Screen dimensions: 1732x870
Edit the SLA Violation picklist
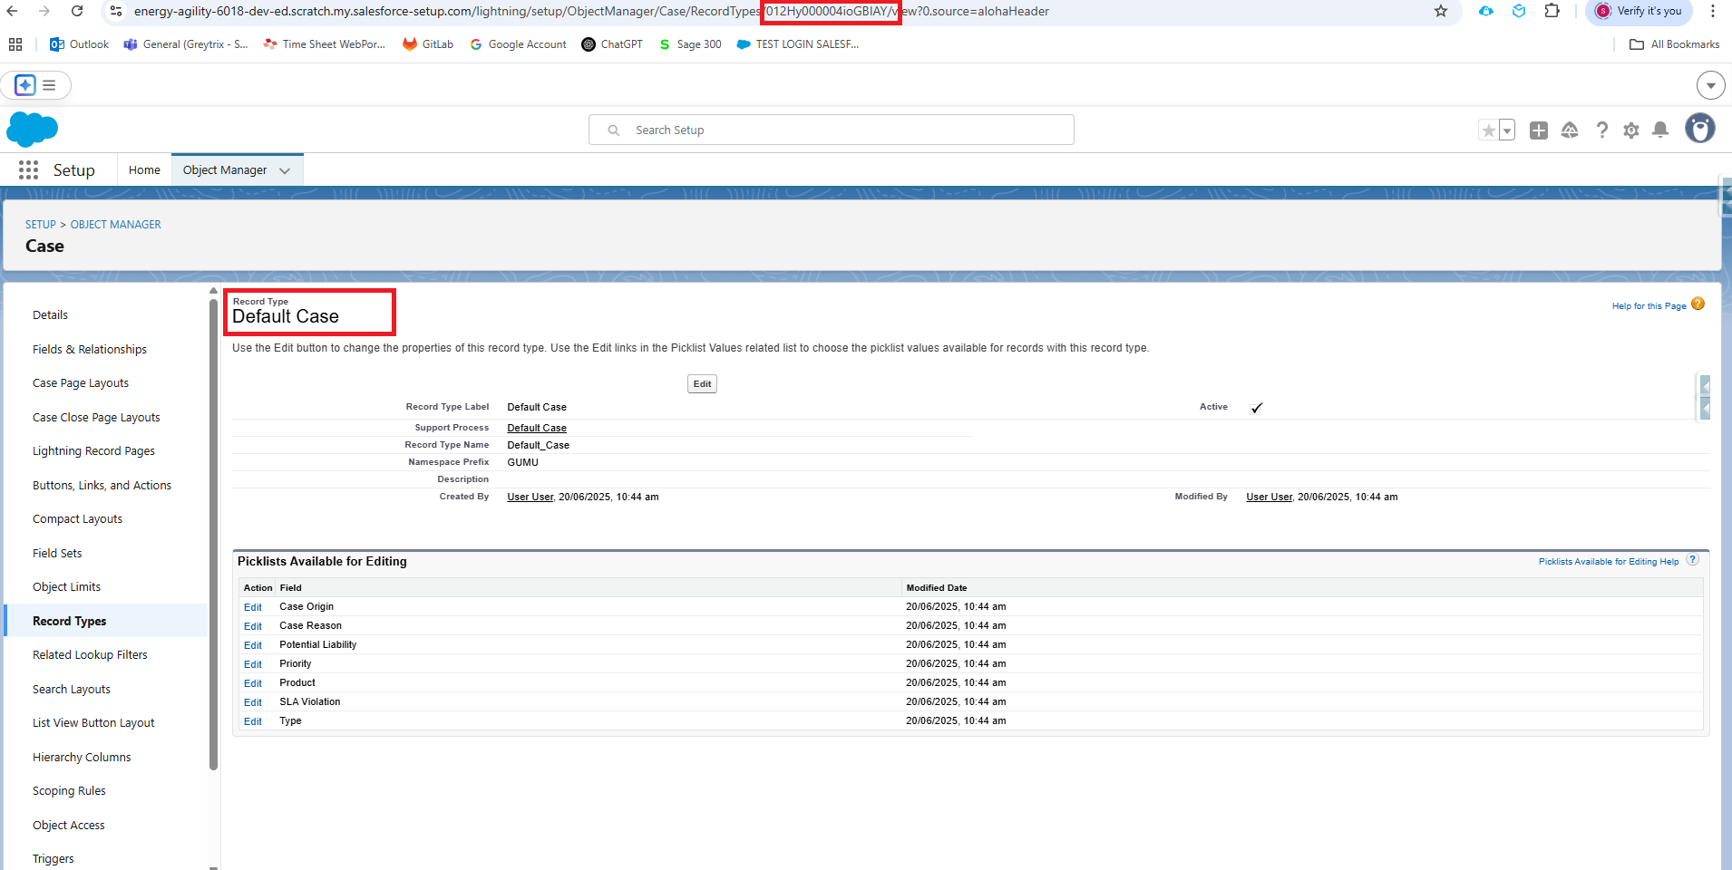click(253, 702)
